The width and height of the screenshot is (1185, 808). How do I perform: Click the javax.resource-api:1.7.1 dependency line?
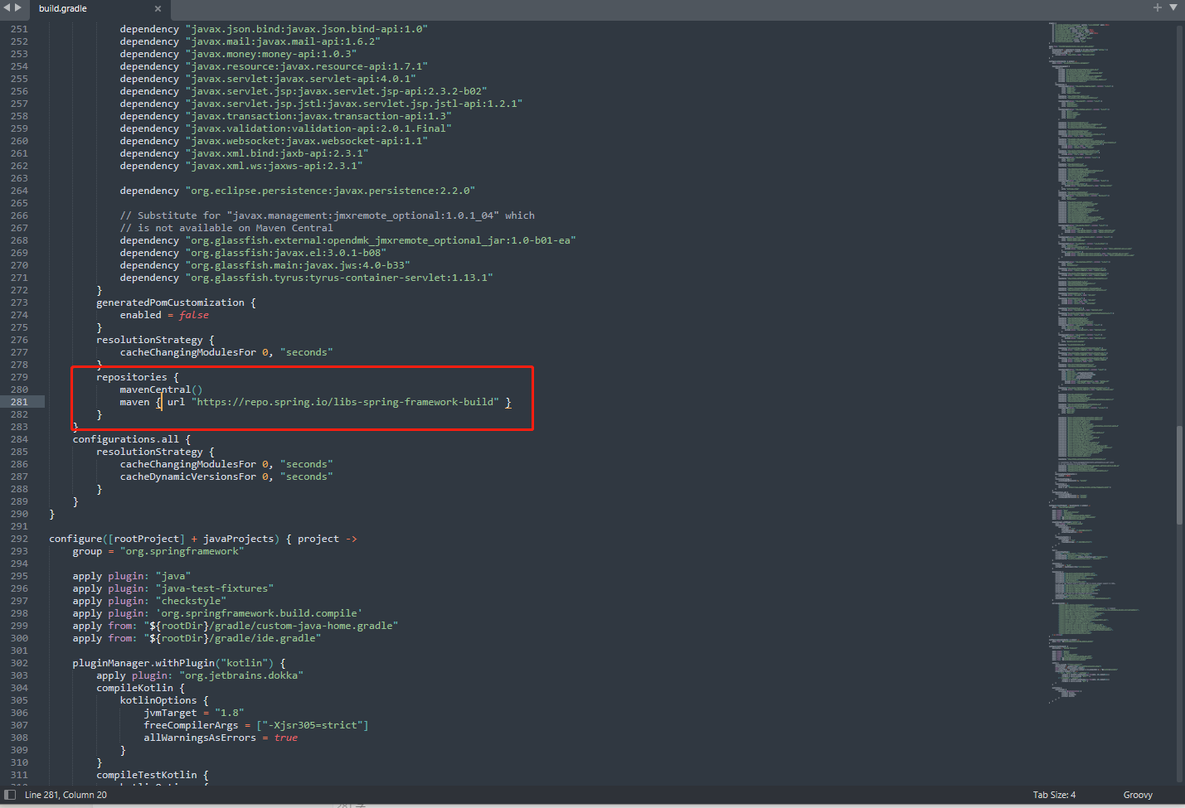pyautogui.click(x=274, y=66)
